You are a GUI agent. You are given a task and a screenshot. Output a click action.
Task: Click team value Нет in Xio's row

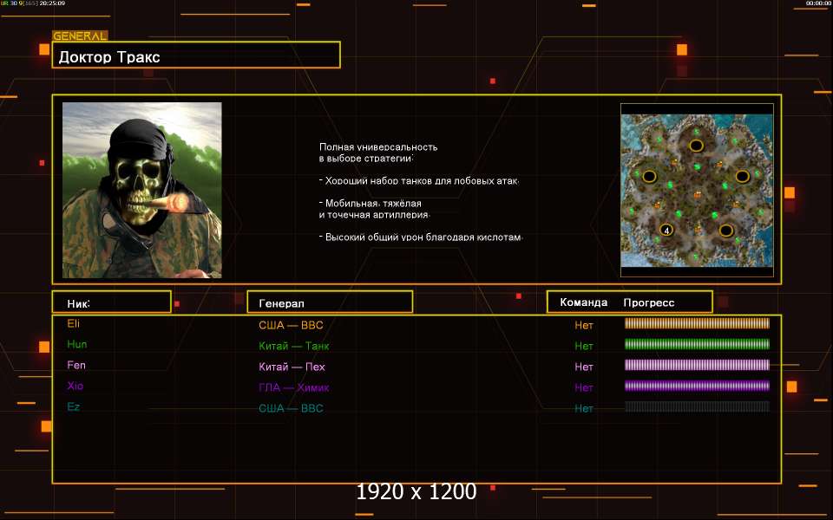tap(584, 387)
